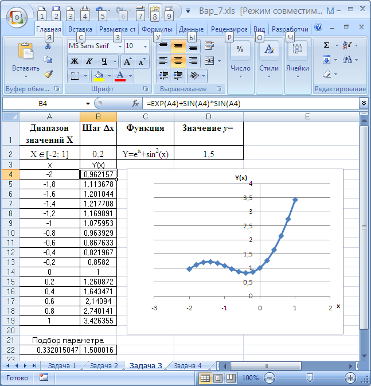Click the Wrap Text icon
This screenshot has width=371, height=386.
coord(209,46)
